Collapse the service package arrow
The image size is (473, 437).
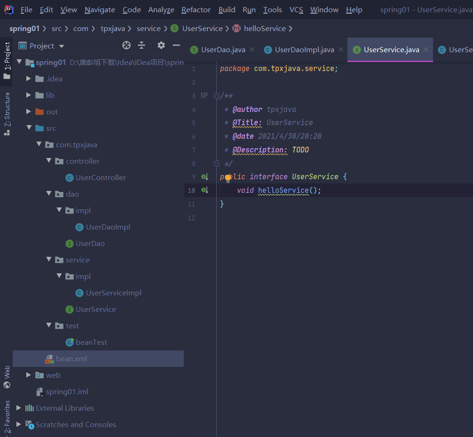point(49,259)
